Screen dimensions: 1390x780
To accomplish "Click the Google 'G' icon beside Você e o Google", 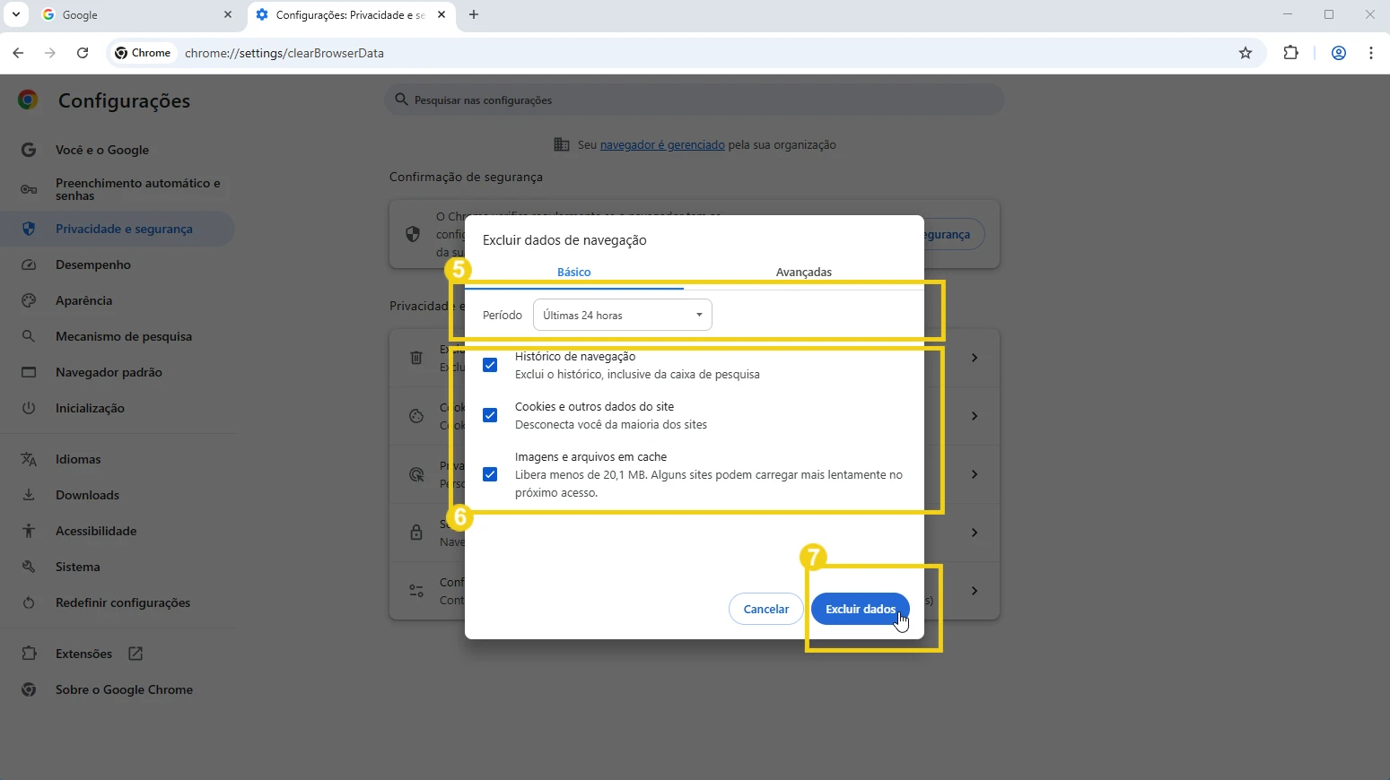I will (x=29, y=150).
